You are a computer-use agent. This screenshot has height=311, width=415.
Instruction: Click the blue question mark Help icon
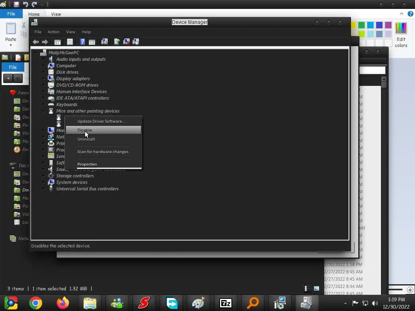click(x=83, y=42)
